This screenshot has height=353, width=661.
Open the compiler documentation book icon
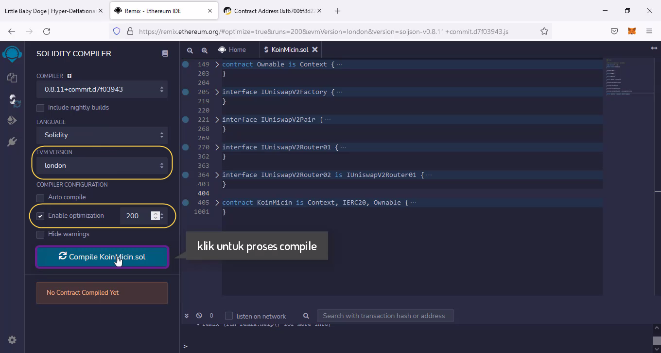[165, 54]
